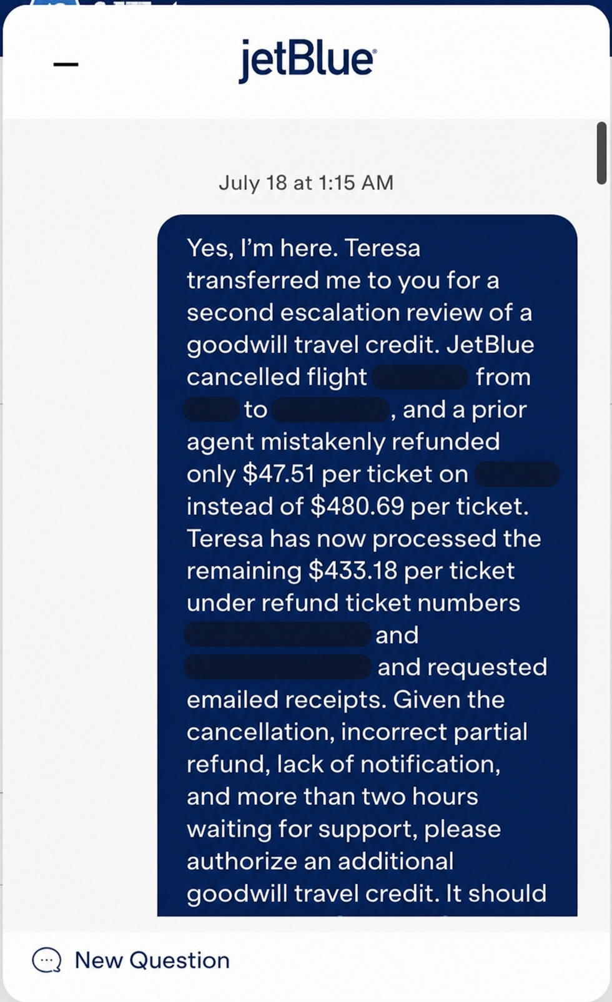Click the speech bubble icon beside New Question

coord(47,960)
